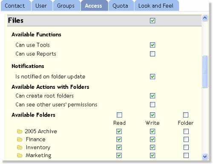Click the scrollbar down arrow
The height and width of the screenshot is (164, 213).
pos(205,157)
